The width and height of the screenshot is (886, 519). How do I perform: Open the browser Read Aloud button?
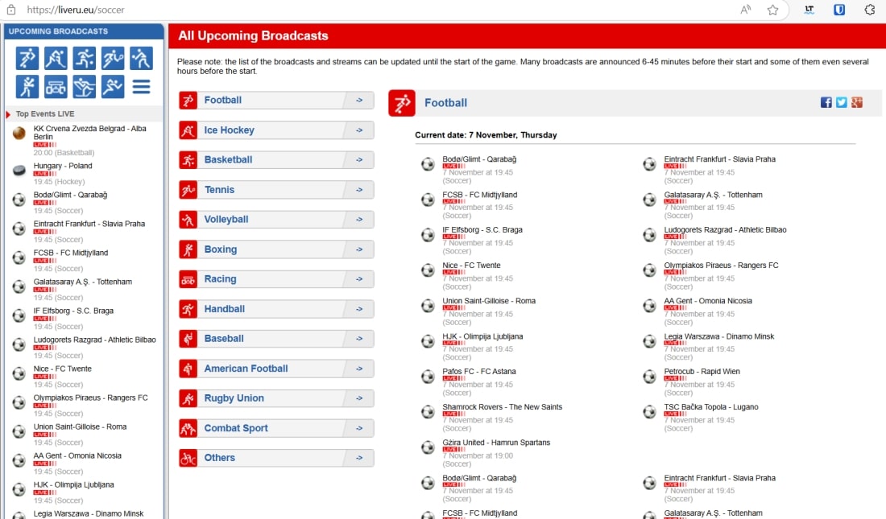(x=746, y=10)
